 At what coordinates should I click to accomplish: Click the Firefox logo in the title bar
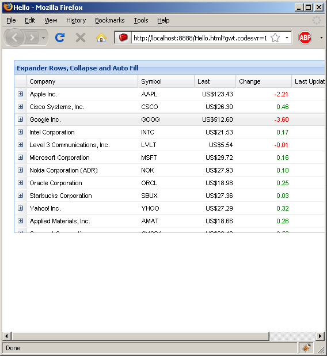pos(7,7)
